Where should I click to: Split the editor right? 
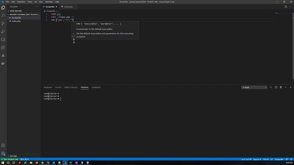pyautogui.click(x=286, y=6)
